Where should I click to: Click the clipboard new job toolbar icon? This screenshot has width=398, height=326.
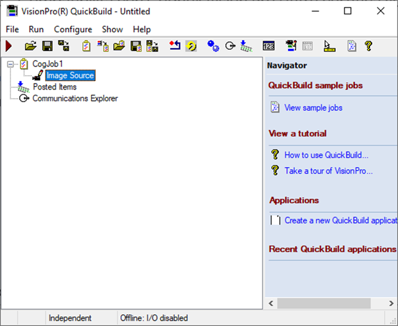tap(86, 46)
